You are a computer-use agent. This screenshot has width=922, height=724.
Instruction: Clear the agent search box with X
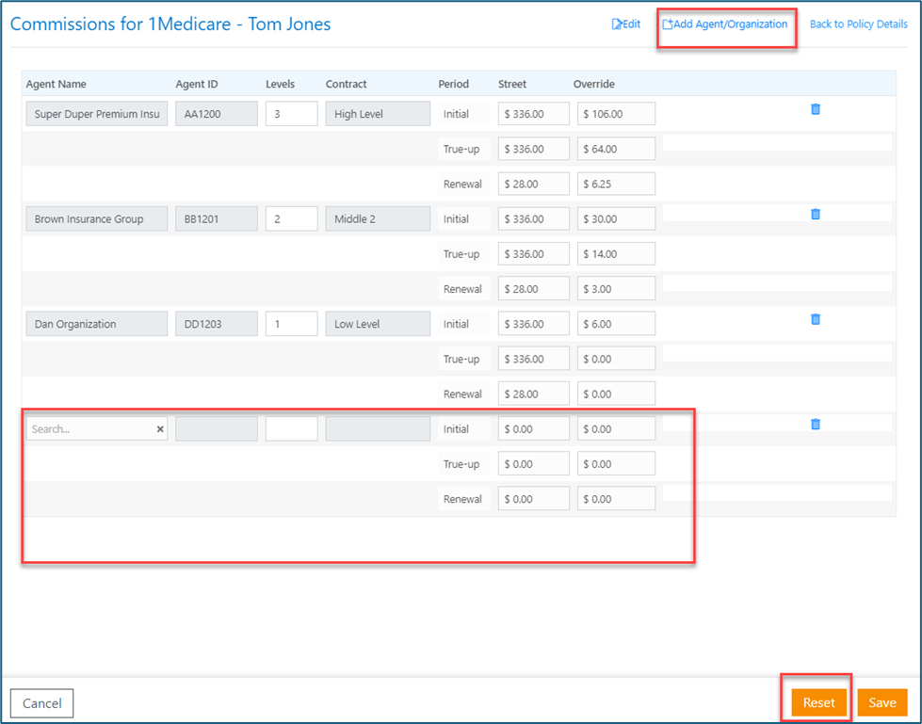point(160,429)
